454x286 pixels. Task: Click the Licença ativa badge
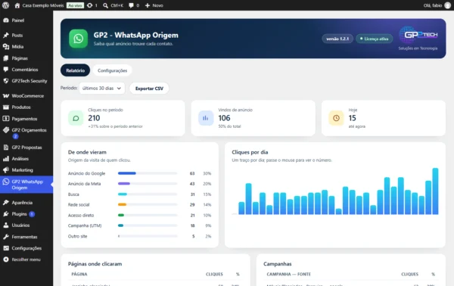coord(374,39)
